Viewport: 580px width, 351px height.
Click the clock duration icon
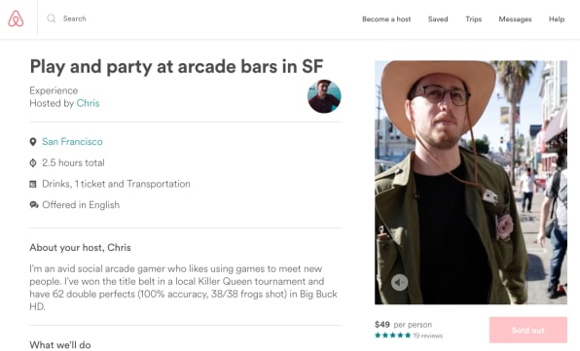click(33, 163)
